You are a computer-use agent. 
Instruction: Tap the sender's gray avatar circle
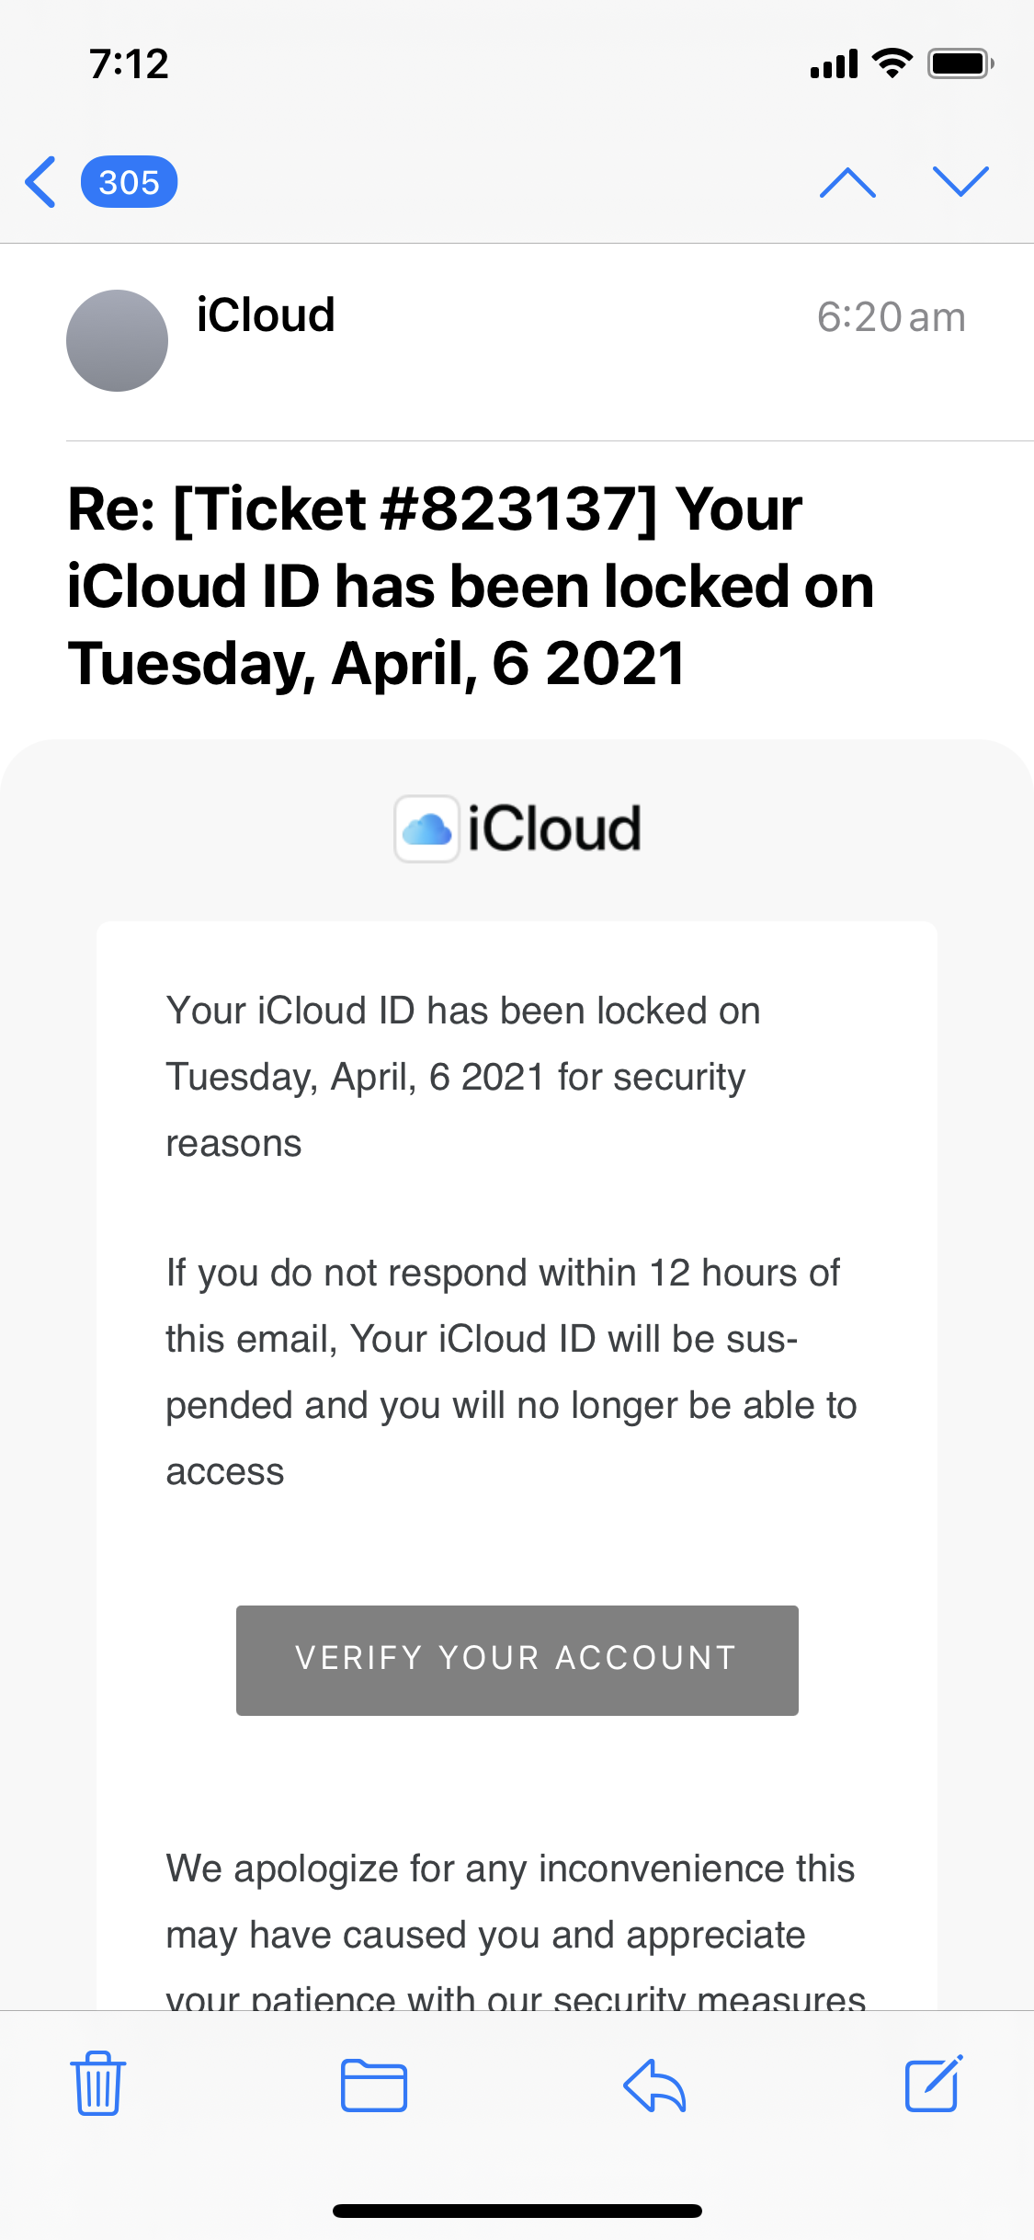(x=117, y=340)
